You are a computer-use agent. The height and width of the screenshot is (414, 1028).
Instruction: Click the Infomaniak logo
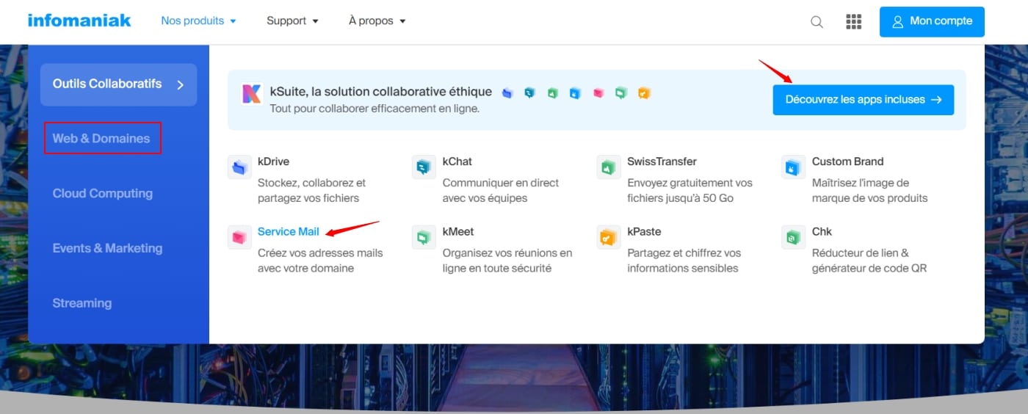[x=79, y=21]
